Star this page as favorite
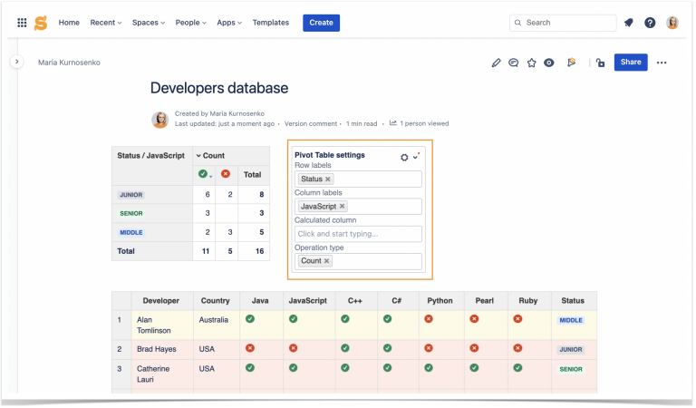This screenshot has height=408, width=696. [x=532, y=63]
